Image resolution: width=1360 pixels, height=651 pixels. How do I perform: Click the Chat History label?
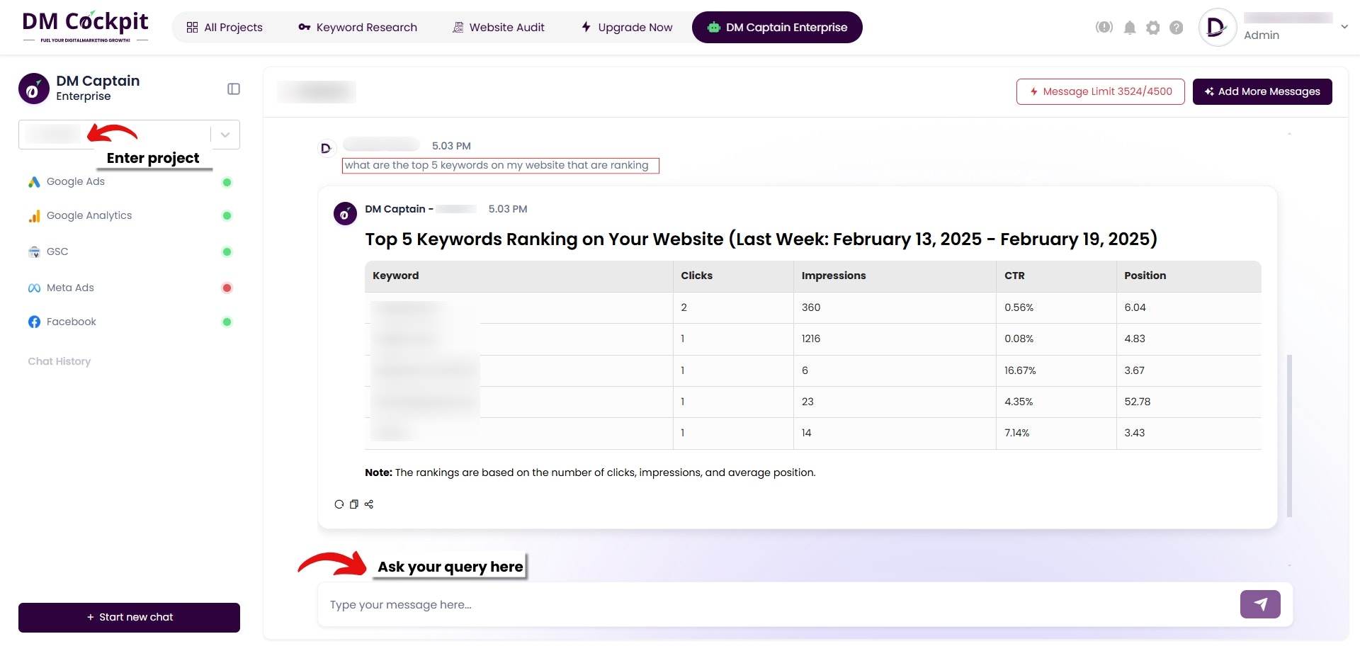59,361
